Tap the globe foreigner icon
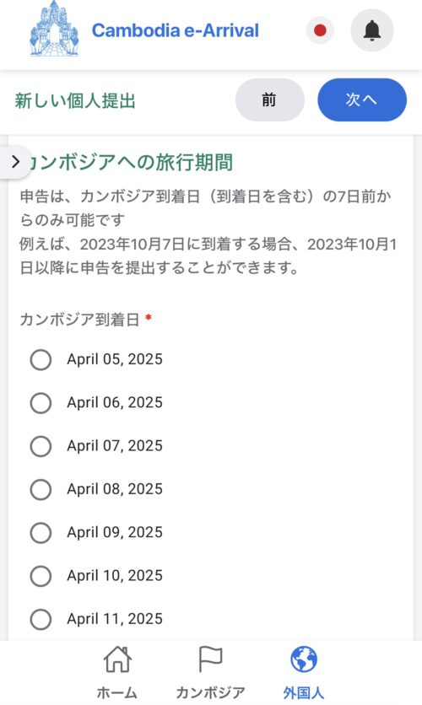 click(x=304, y=659)
